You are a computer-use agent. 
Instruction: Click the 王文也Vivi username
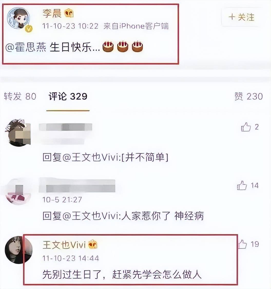(64, 245)
